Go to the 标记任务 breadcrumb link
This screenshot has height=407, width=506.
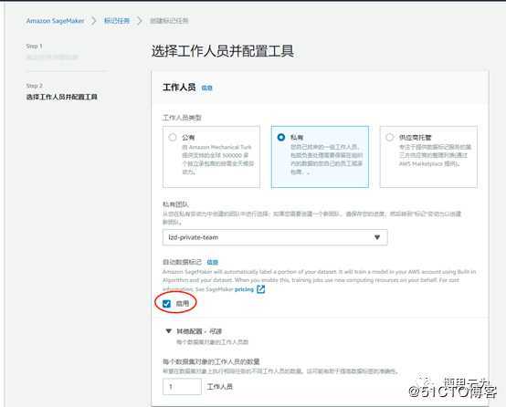click(x=117, y=21)
